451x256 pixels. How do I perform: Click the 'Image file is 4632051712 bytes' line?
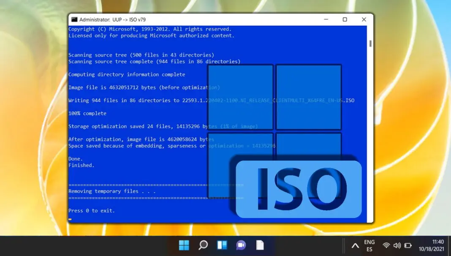144,87
